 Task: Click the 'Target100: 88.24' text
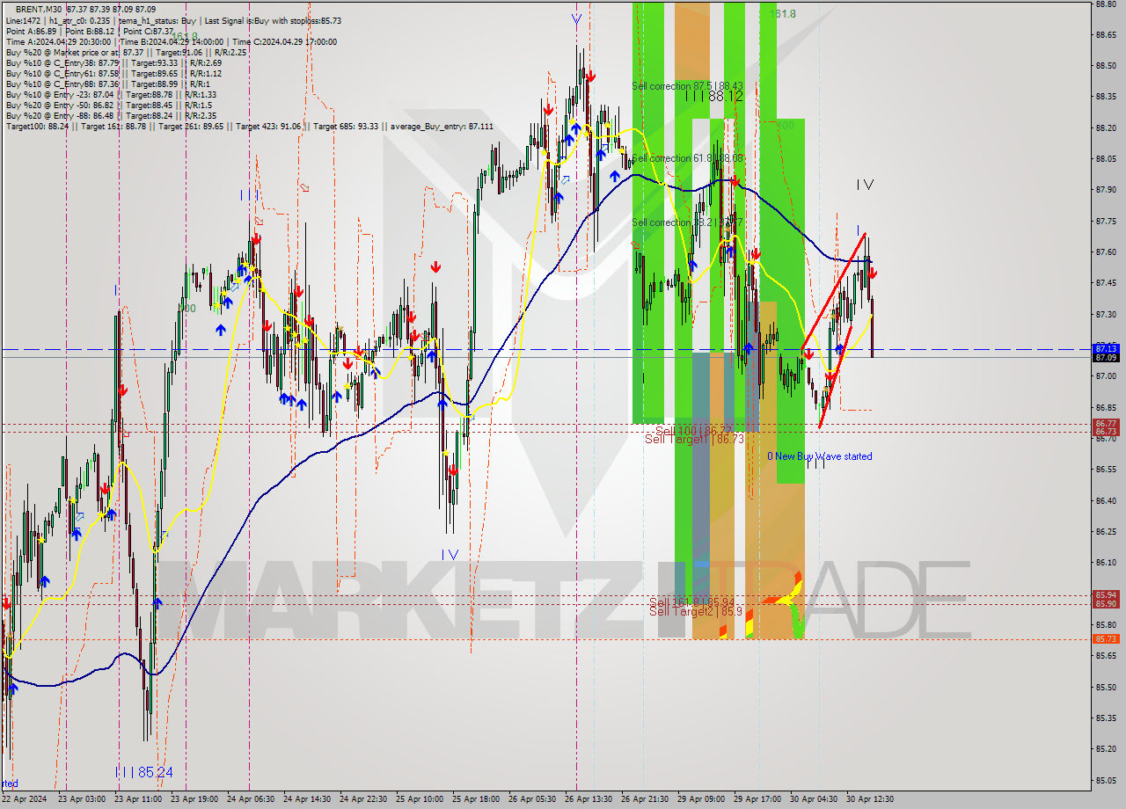(x=37, y=127)
